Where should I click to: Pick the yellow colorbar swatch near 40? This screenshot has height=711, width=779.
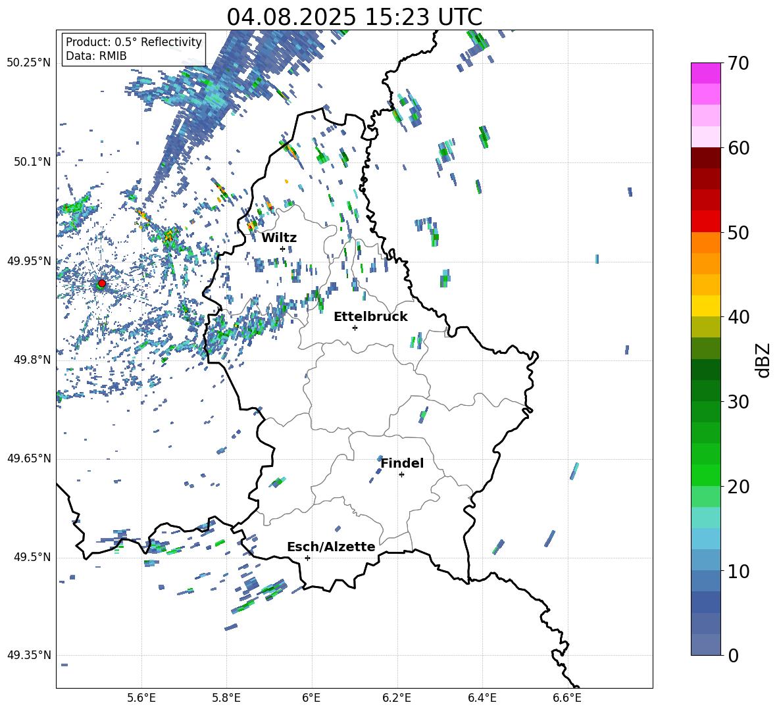[x=705, y=306]
